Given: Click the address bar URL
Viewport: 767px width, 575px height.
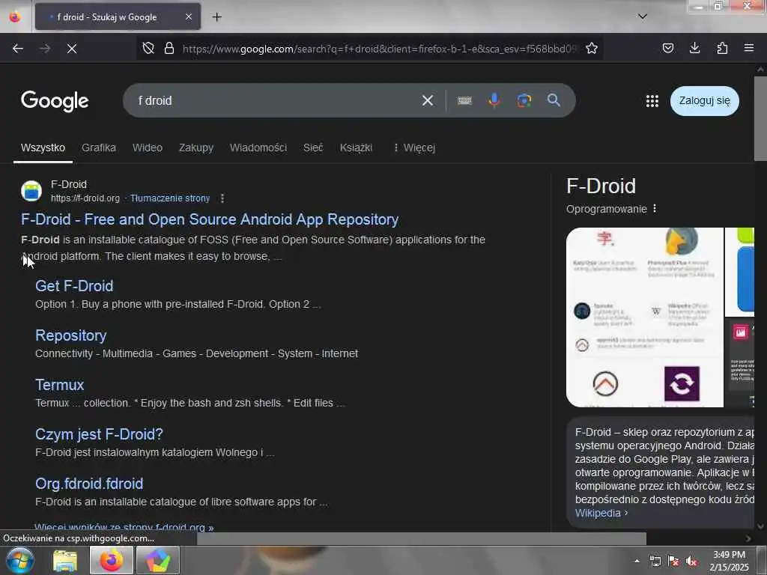Looking at the screenshot, I should [x=380, y=49].
